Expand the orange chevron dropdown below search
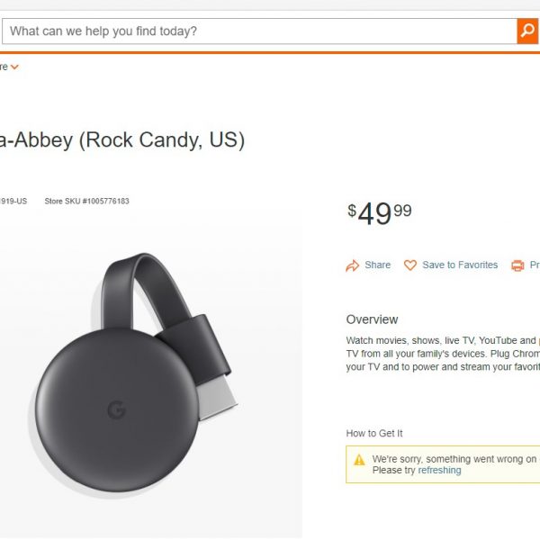Screen dimensions: 540x540 [14, 67]
